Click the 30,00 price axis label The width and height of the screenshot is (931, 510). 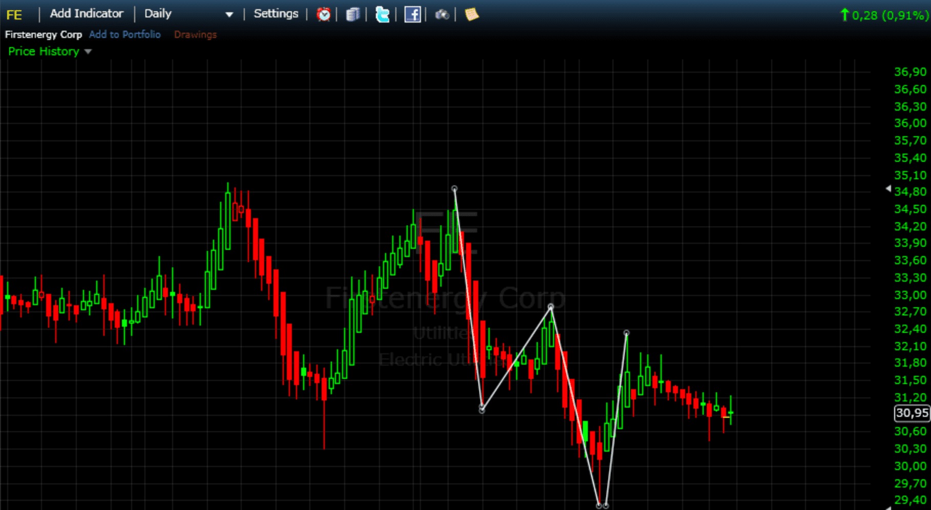point(910,466)
